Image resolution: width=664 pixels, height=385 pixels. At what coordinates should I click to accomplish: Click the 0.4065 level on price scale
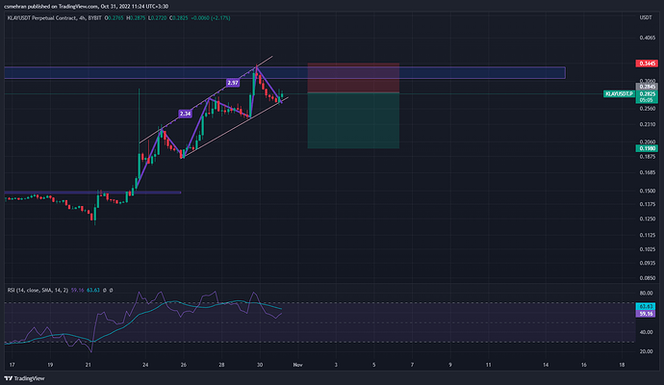(x=647, y=38)
